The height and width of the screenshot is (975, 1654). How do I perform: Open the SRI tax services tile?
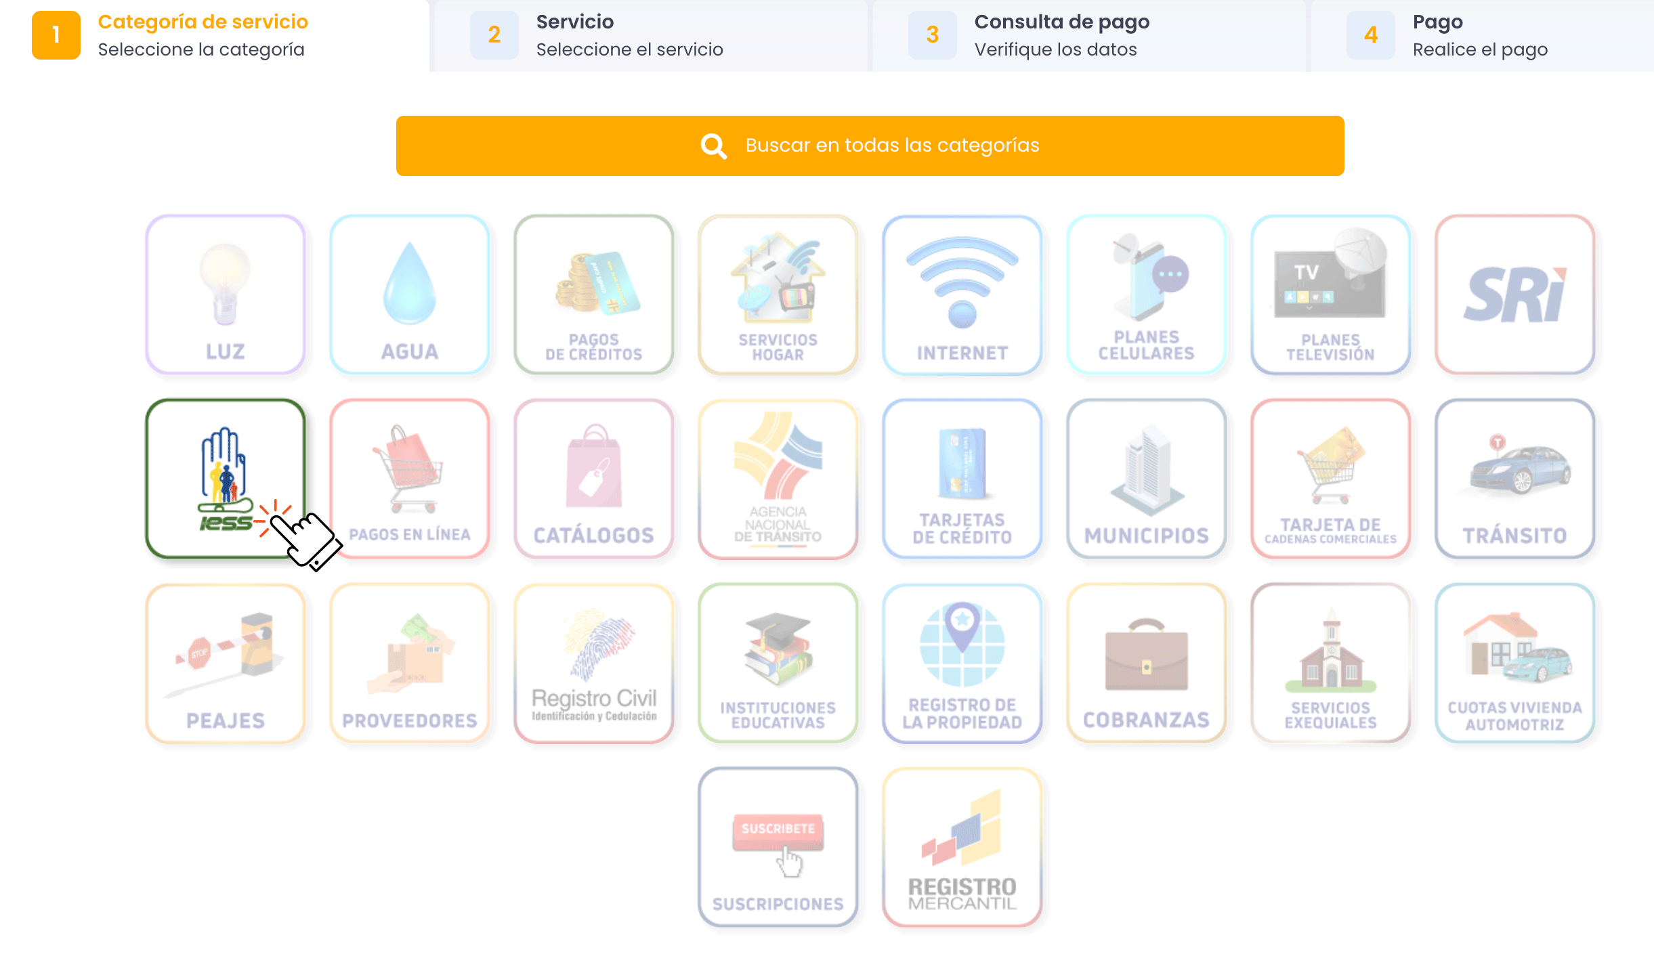[x=1515, y=295]
